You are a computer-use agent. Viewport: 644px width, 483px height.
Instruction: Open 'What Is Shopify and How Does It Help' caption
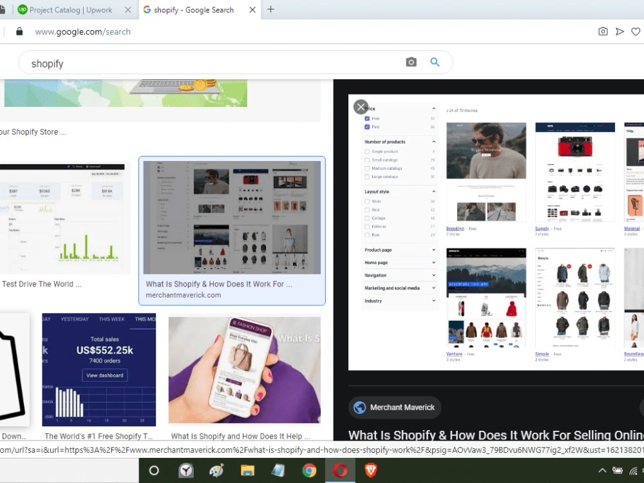point(241,436)
